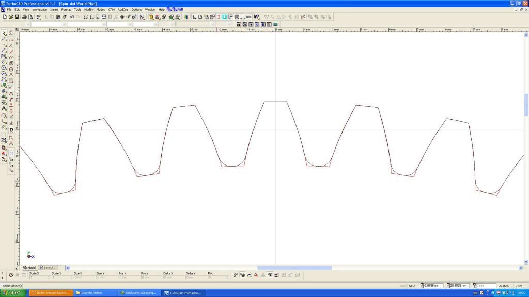Click the Rot rotation input field

(x=217, y=277)
